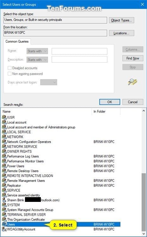147x237 pixels.
Task: Click the SERVICE principal icon
Action: coord(4,190)
